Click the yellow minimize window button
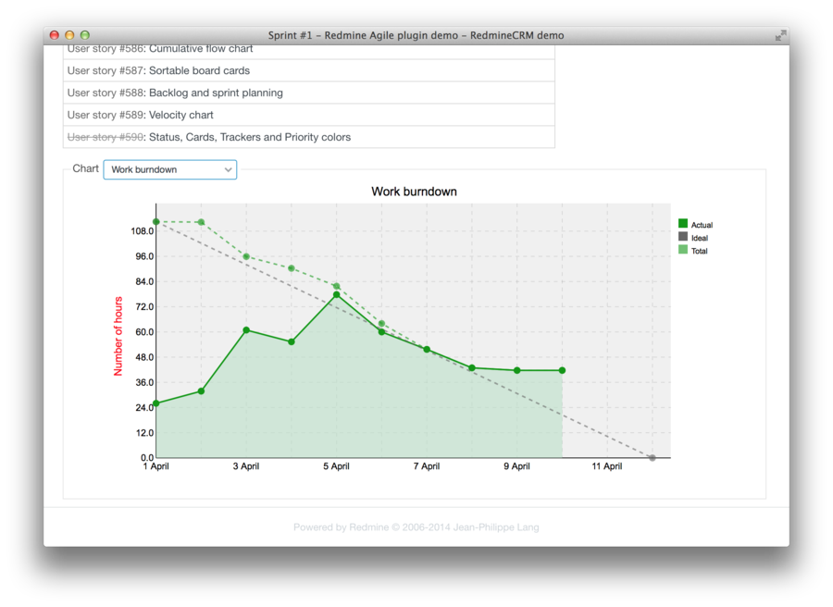 point(69,35)
